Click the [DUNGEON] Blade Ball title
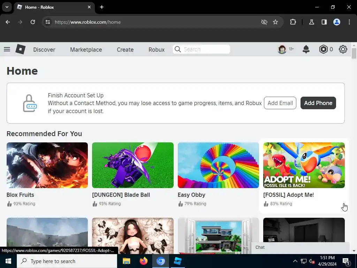The image size is (357, 268). coord(121,195)
